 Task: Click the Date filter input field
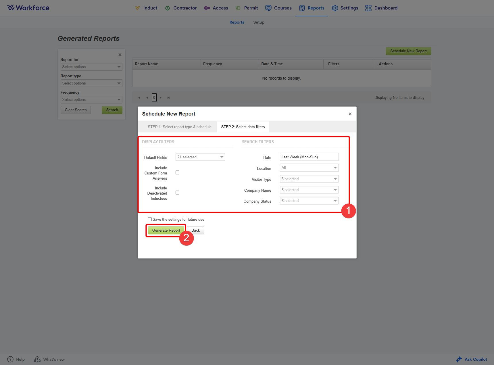pyautogui.click(x=309, y=157)
